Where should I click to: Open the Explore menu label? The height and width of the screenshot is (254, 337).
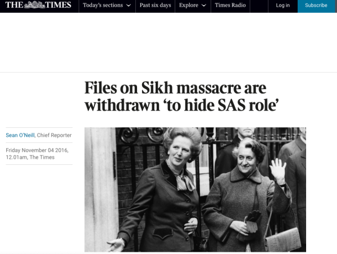(189, 5)
